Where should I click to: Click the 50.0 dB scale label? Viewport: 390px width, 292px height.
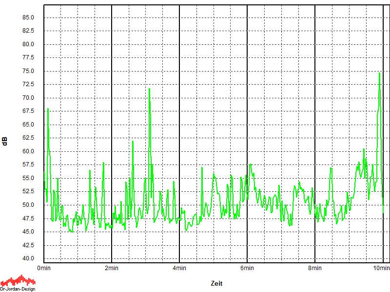pyautogui.click(x=28, y=205)
